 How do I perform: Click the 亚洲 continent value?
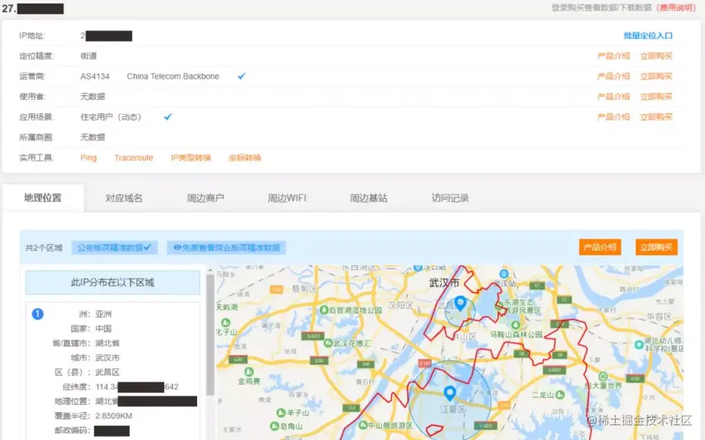[x=104, y=314]
